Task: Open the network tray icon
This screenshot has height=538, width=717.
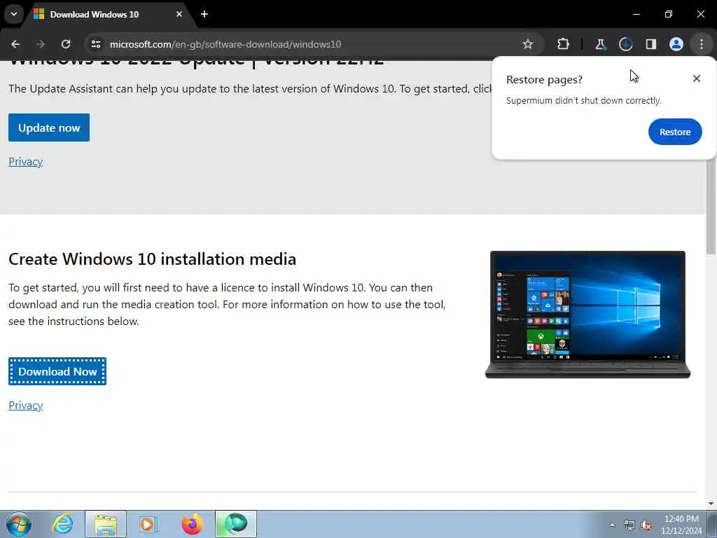Action: [629, 525]
